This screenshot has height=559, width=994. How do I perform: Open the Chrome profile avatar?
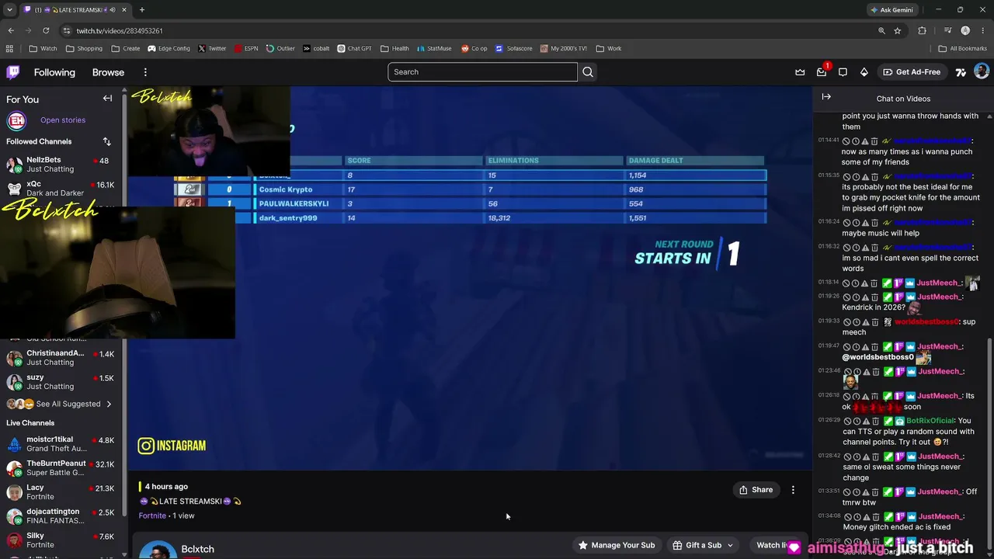tap(965, 30)
